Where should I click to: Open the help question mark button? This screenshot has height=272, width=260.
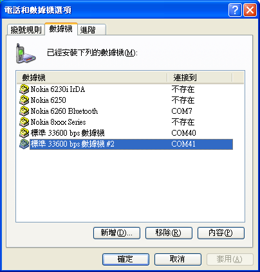235,10
